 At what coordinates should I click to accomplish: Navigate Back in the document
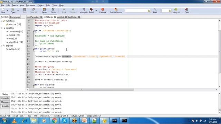tap(64, 11)
